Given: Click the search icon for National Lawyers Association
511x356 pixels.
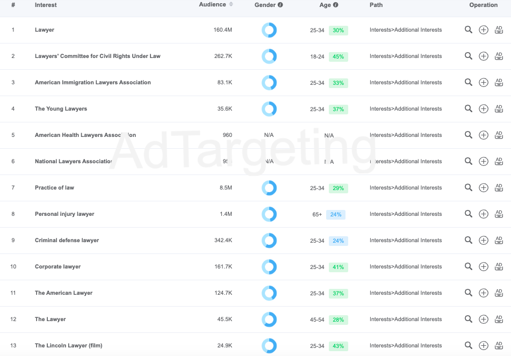Looking at the screenshot, I should (x=469, y=161).
